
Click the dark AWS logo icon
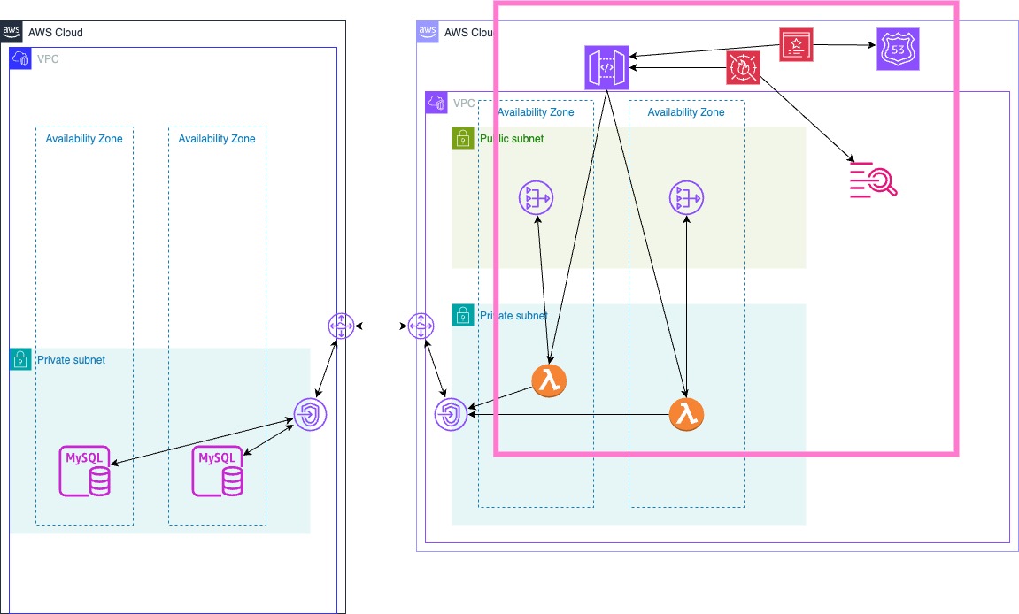coord(11,32)
